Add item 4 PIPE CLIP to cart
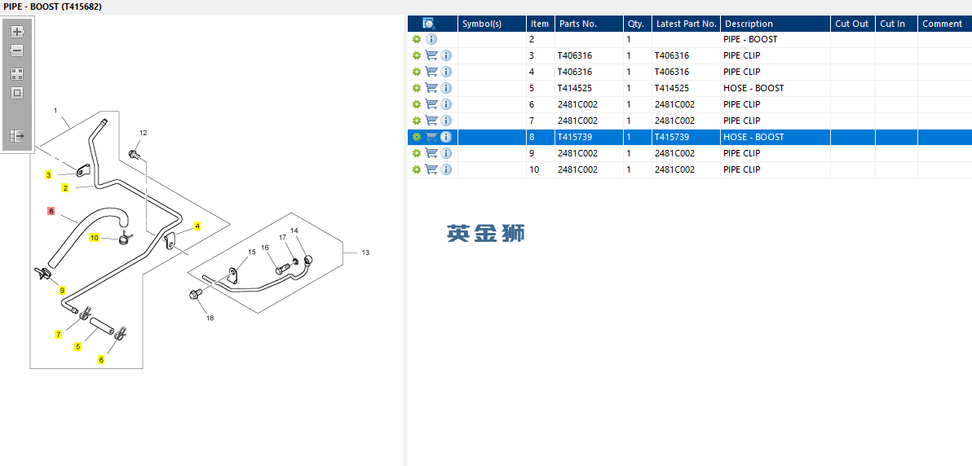Image resolution: width=972 pixels, height=466 pixels. click(x=431, y=72)
